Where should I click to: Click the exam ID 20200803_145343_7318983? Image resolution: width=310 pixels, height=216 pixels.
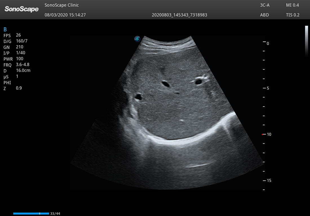pos(180,15)
